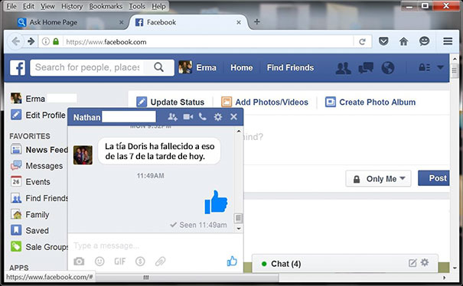Open the History menu
The width and height of the screenshot is (463, 286).
(x=72, y=6)
